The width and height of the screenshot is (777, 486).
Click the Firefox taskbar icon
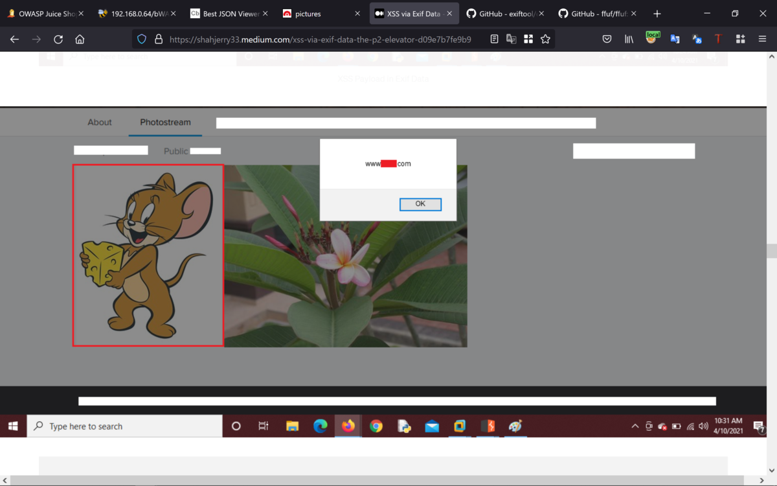[x=348, y=426]
